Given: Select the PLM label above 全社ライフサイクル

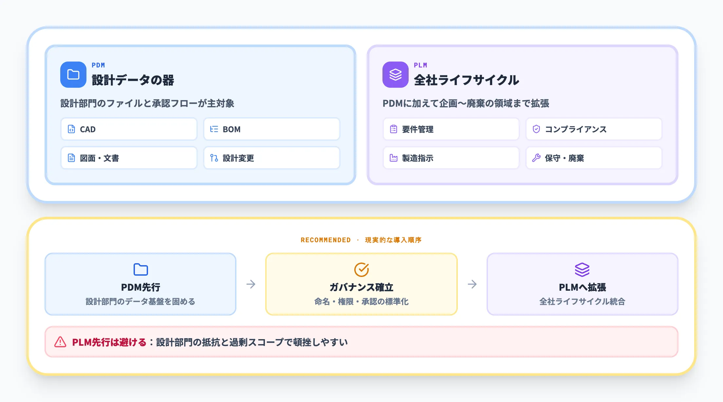Looking at the screenshot, I should tap(420, 65).
